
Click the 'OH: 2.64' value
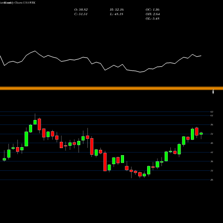coord(153,14)
